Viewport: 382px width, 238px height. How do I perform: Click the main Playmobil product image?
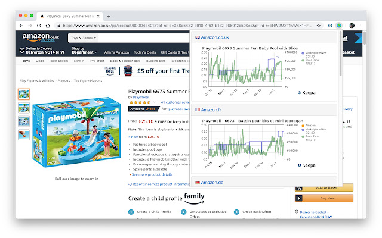click(x=76, y=132)
